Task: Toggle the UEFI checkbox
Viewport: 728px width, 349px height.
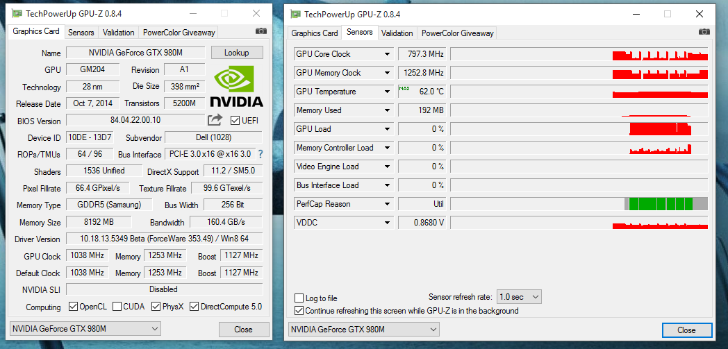Action: (x=235, y=121)
